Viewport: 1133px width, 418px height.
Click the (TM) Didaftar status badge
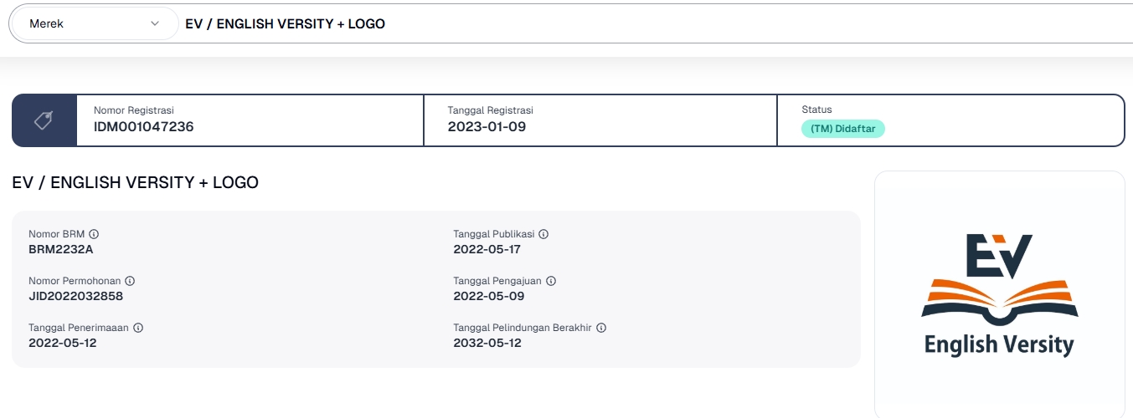843,129
